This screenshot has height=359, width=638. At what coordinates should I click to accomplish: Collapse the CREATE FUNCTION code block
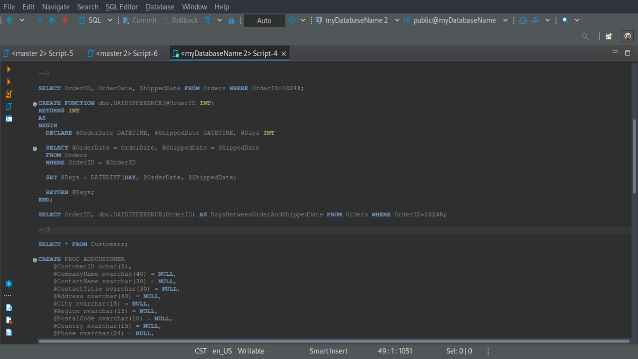click(35, 104)
